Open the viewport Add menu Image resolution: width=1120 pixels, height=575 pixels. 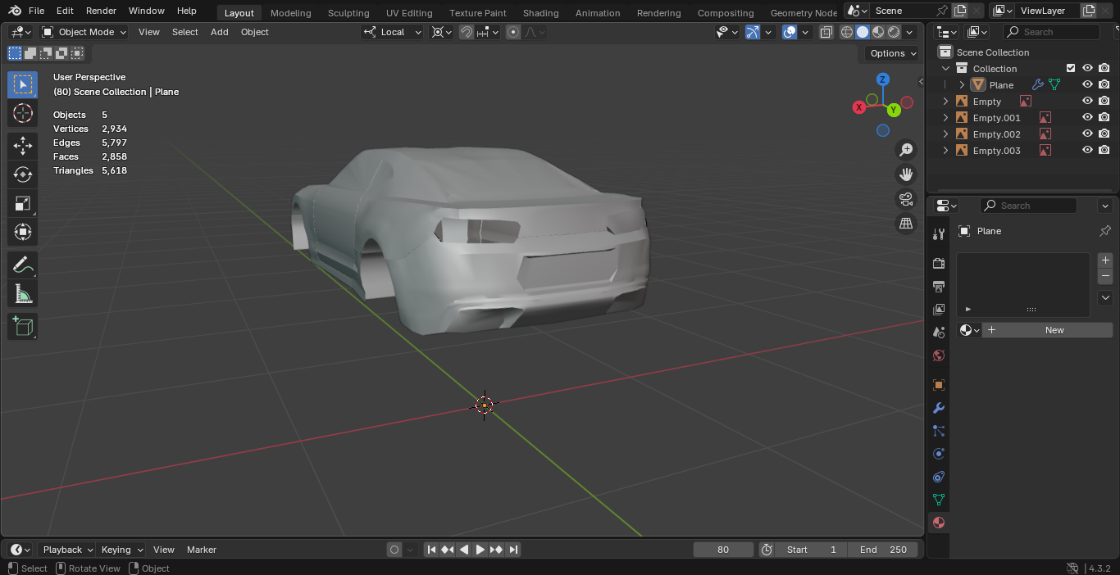click(x=220, y=32)
